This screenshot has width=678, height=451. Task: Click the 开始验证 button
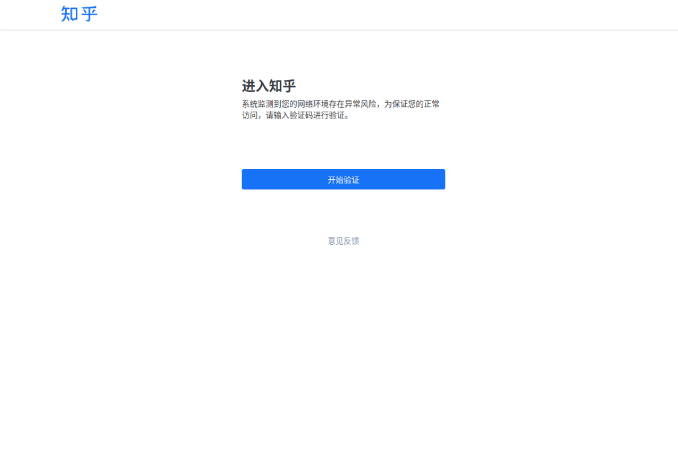pyautogui.click(x=343, y=179)
